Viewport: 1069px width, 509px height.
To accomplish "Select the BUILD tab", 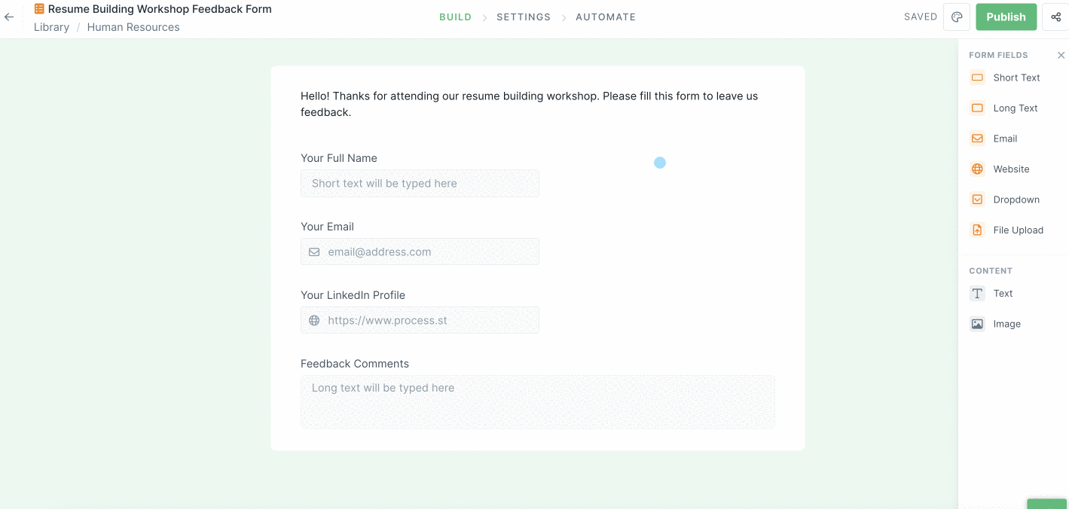I will click(x=455, y=17).
